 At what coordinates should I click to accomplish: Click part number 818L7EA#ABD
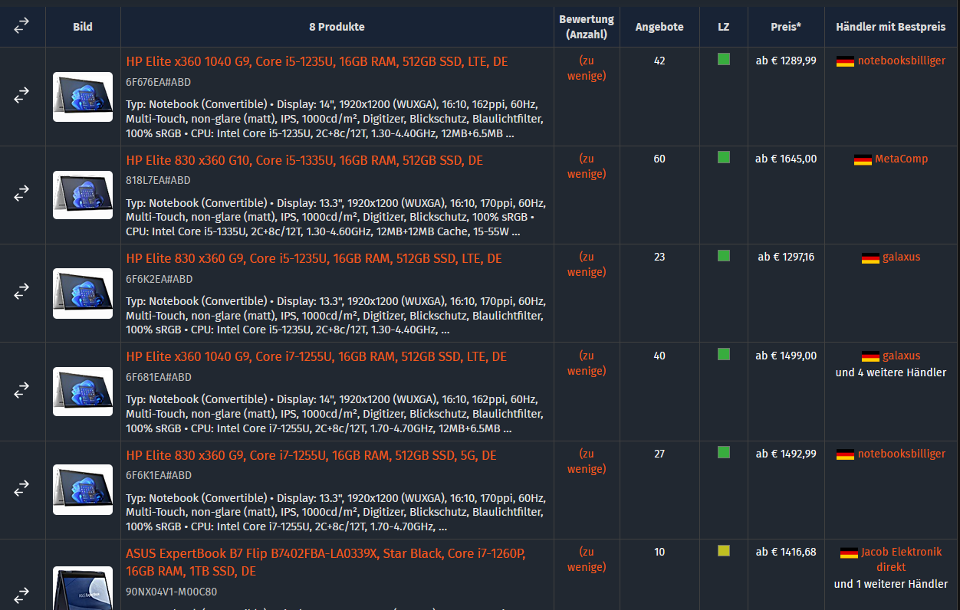pyautogui.click(x=159, y=180)
